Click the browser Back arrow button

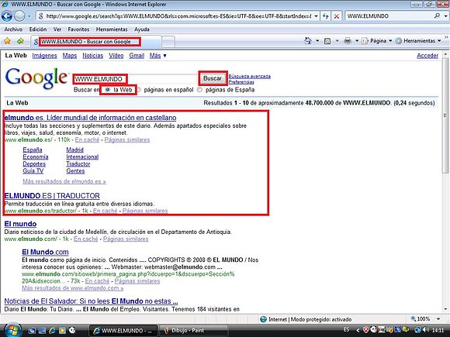(7, 16)
